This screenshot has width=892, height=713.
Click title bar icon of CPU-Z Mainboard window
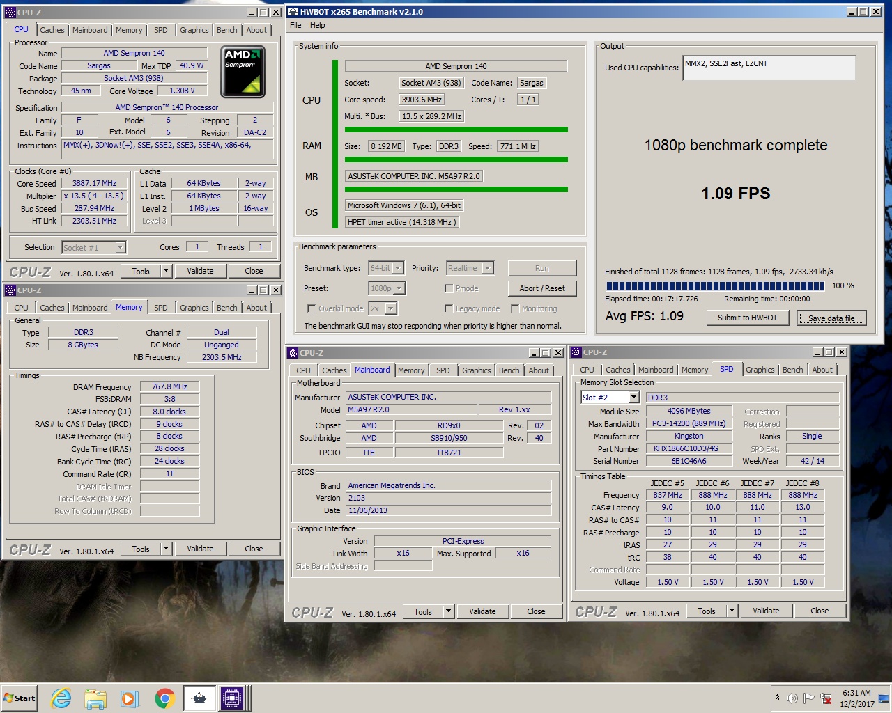(x=293, y=353)
